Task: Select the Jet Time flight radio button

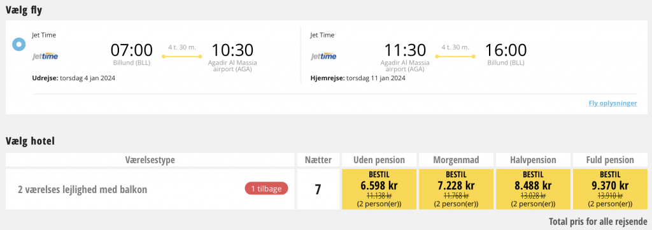Action: tap(19, 44)
